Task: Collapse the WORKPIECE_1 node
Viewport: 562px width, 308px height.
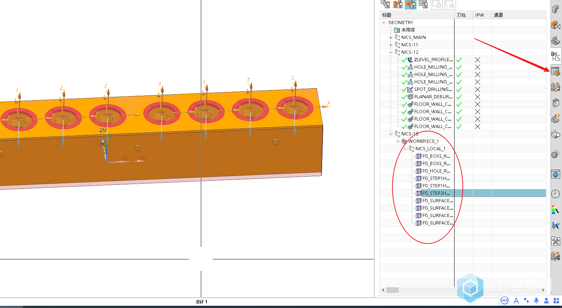Action: click(398, 141)
